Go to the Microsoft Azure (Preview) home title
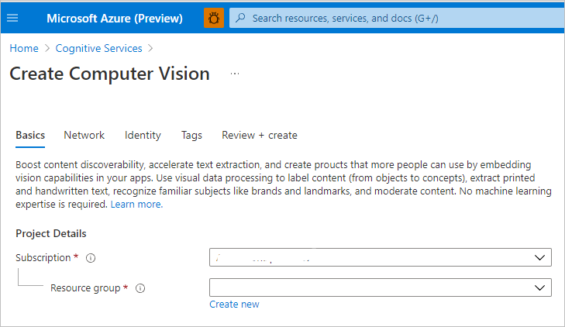The height and width of the screenshot is (327, 565). [114, 18]
